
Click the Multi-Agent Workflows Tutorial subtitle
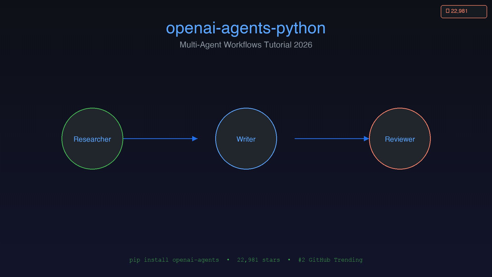click(x=245, y=45)
